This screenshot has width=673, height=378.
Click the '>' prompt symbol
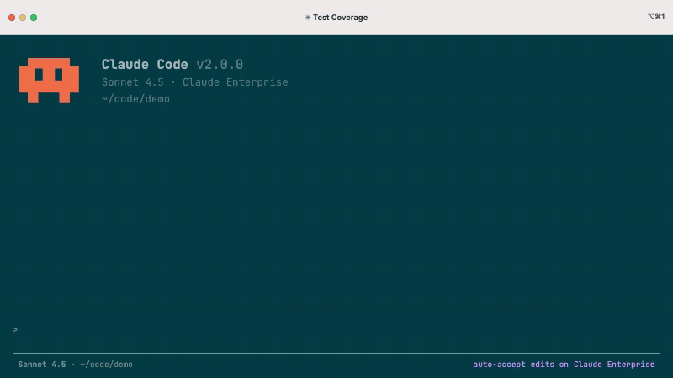click(x=15, y=329)
